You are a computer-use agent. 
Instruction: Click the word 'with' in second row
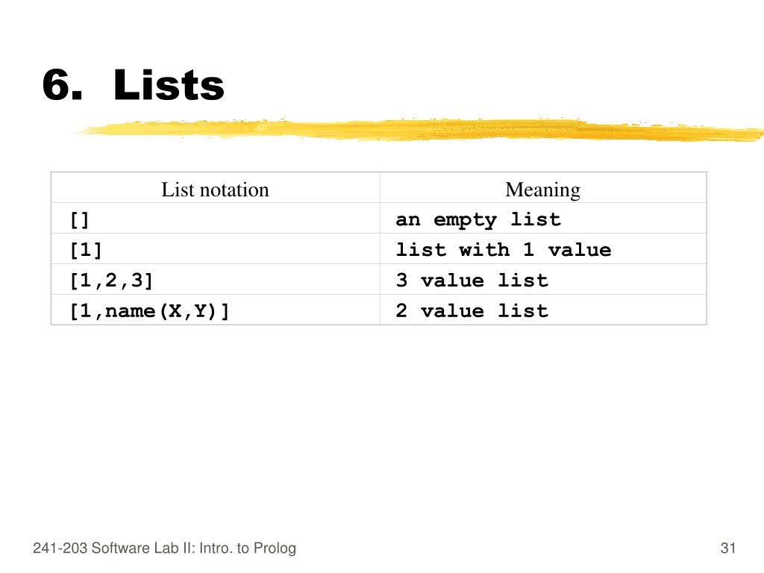pyautogui.click(x=484, y=249)
